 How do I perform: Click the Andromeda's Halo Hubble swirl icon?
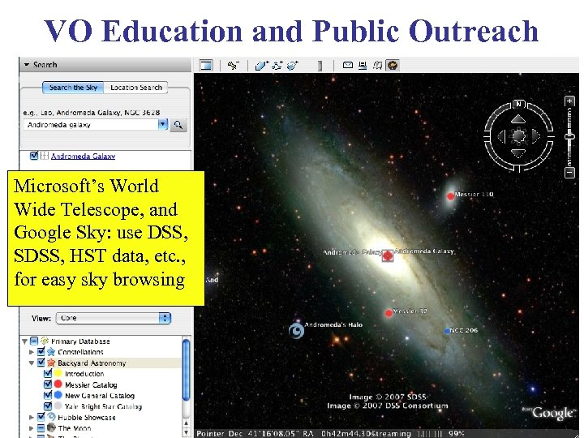(x=297, y=331)
